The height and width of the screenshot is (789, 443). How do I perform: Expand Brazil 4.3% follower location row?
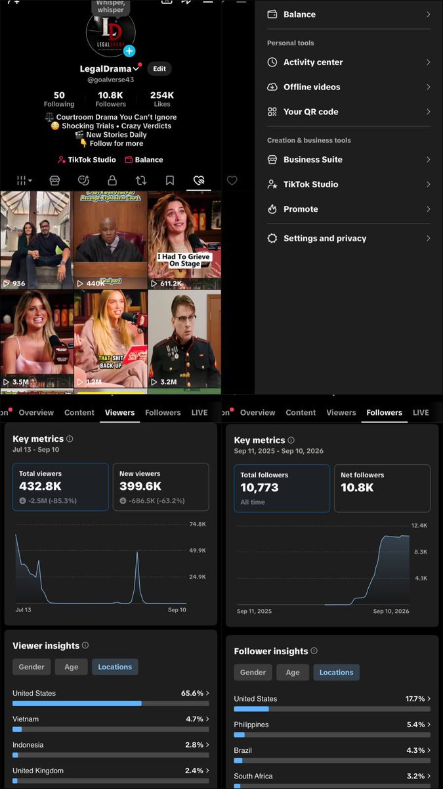click(332, 755)
